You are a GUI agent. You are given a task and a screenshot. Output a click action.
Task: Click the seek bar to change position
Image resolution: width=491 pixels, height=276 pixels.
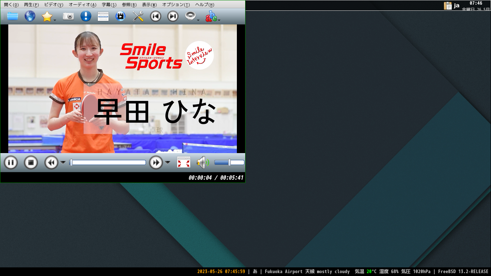click(107, 162)
